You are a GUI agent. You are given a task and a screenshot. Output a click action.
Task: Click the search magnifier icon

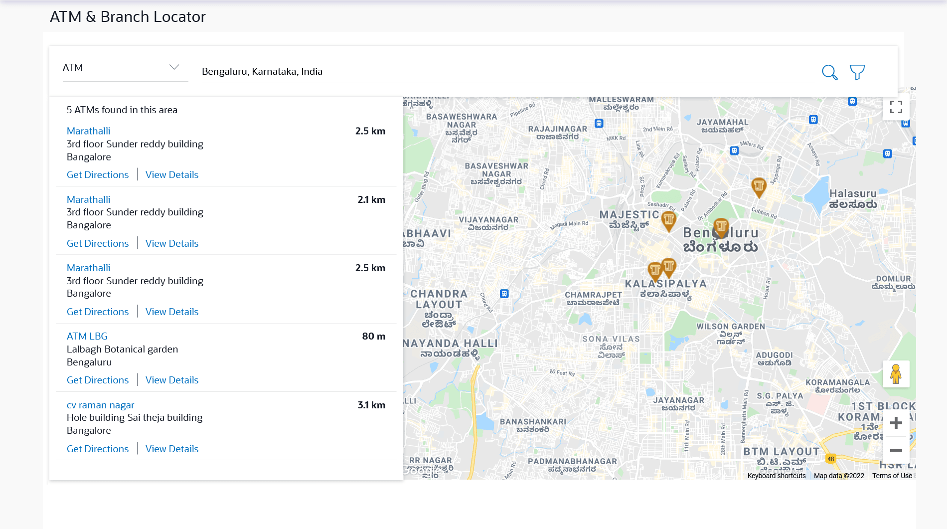coord(829,72)
